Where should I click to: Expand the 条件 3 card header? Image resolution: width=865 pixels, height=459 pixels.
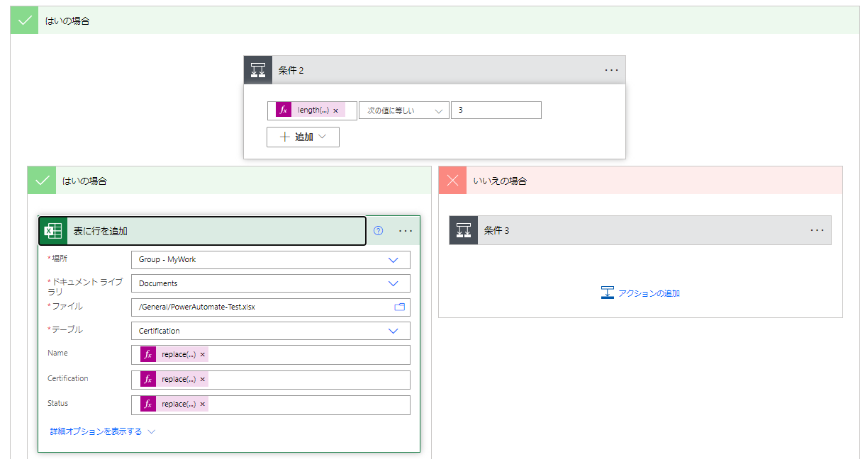(x=640, y=230)
